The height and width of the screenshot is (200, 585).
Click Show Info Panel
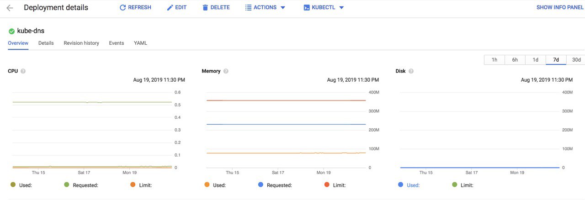tap(560, 8)
